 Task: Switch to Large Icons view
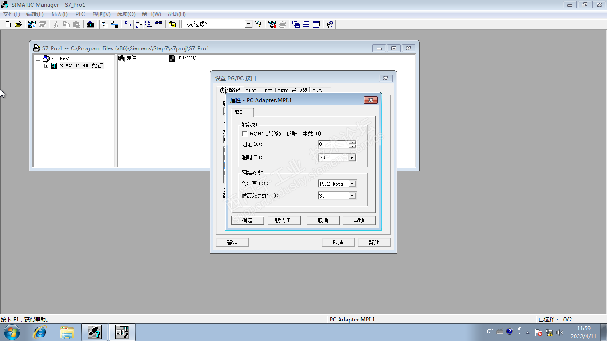pos(128,24)
